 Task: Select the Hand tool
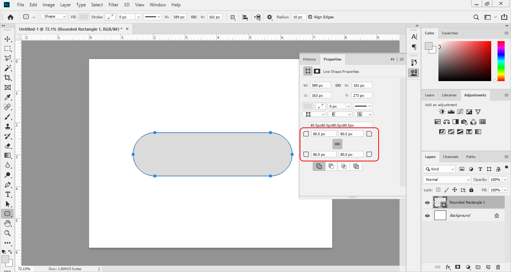point(7,223)
